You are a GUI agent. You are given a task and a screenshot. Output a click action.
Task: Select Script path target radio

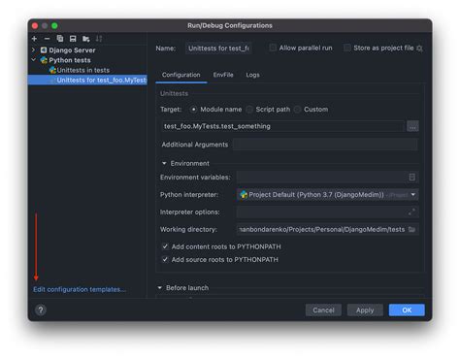point(249,110)
